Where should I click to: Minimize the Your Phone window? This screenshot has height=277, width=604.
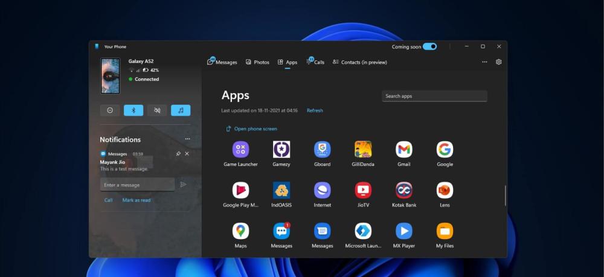[x=466, y=46]
